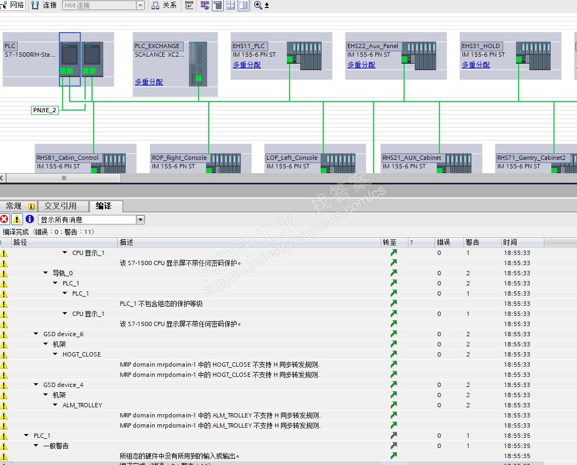The height and width of the screenshot is (465, 577).
Task: Click the network view scroll-left arrow
Action: click(x=2, y=178)
